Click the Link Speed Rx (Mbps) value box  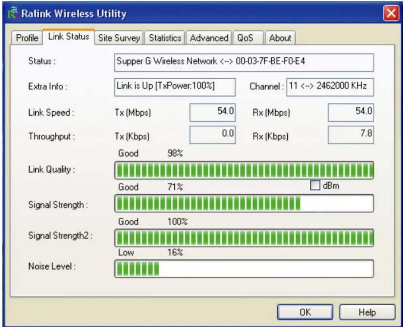point(351,112)
